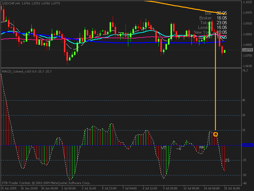Click the 14 Jul 08:00 time label
The width and height of the screenshot is (254, 191).
[x=211, y=188]
